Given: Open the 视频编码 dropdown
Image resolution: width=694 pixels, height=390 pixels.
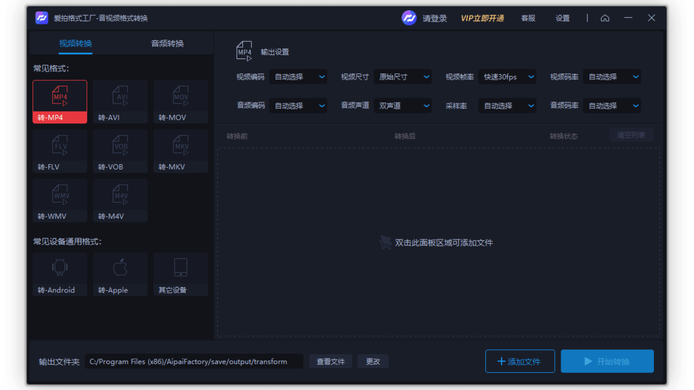Looking at the screenshot, I should point(298,76).
